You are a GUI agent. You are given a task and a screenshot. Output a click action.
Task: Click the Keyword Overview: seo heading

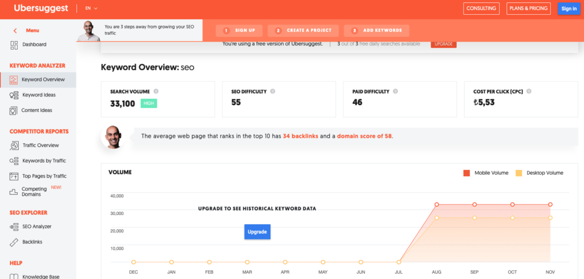pos(148,67)
